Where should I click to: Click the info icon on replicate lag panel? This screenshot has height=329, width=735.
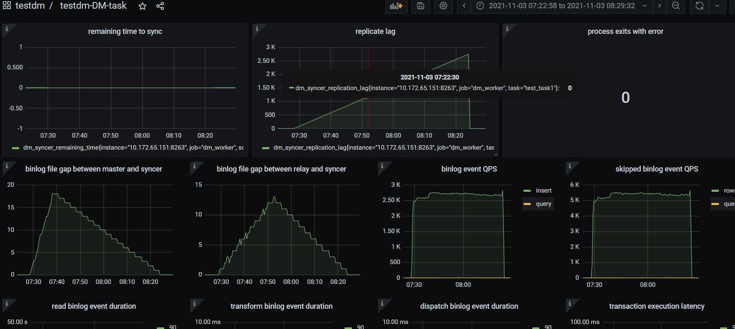point(257,29)
